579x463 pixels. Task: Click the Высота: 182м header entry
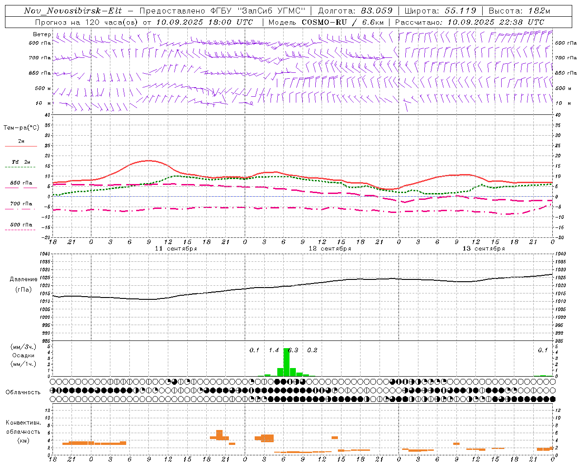point(519,11)
